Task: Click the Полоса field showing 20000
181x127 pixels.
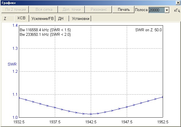Action: coord(156,10)
